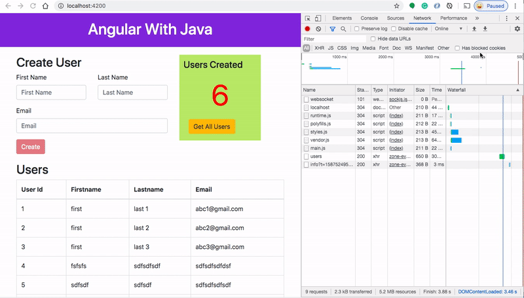This screenshot has width=524, height=298.
Task: Open network search with magnifier icon
Action: click(x=343, y=29)
